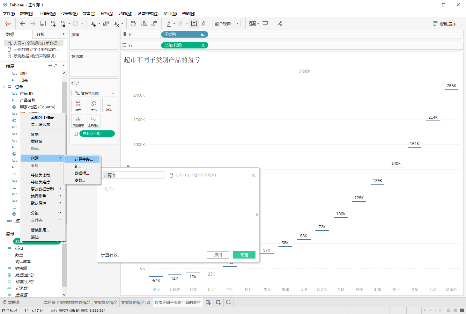Open the 文件 menu

point(9,14)
